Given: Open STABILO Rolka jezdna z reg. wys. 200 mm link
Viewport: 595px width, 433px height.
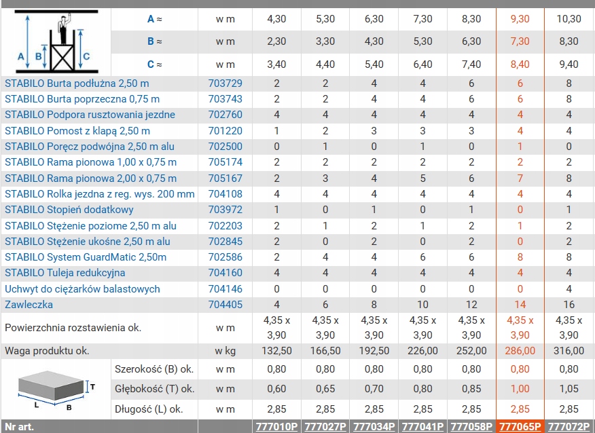Looking at the screenshot, I should 99,194.
